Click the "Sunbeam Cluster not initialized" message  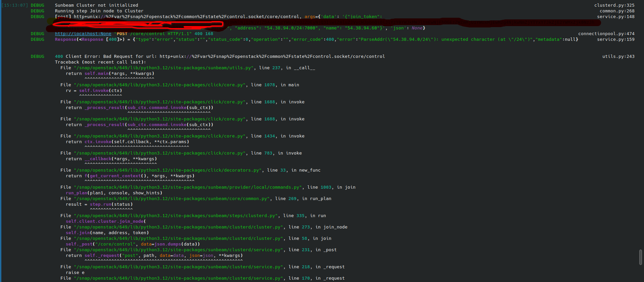point(96,5)
